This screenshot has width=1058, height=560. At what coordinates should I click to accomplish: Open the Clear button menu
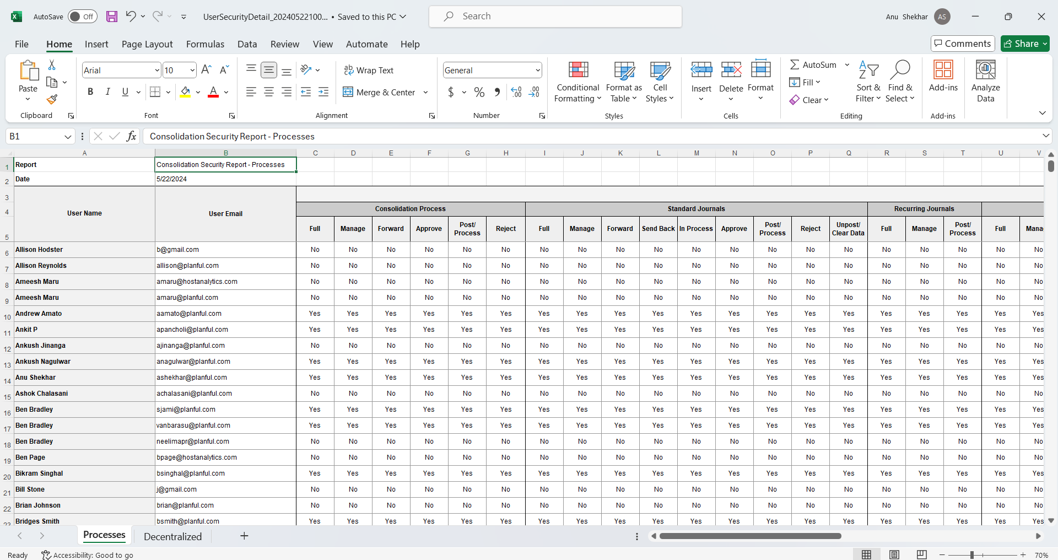(x=809, y=100)
